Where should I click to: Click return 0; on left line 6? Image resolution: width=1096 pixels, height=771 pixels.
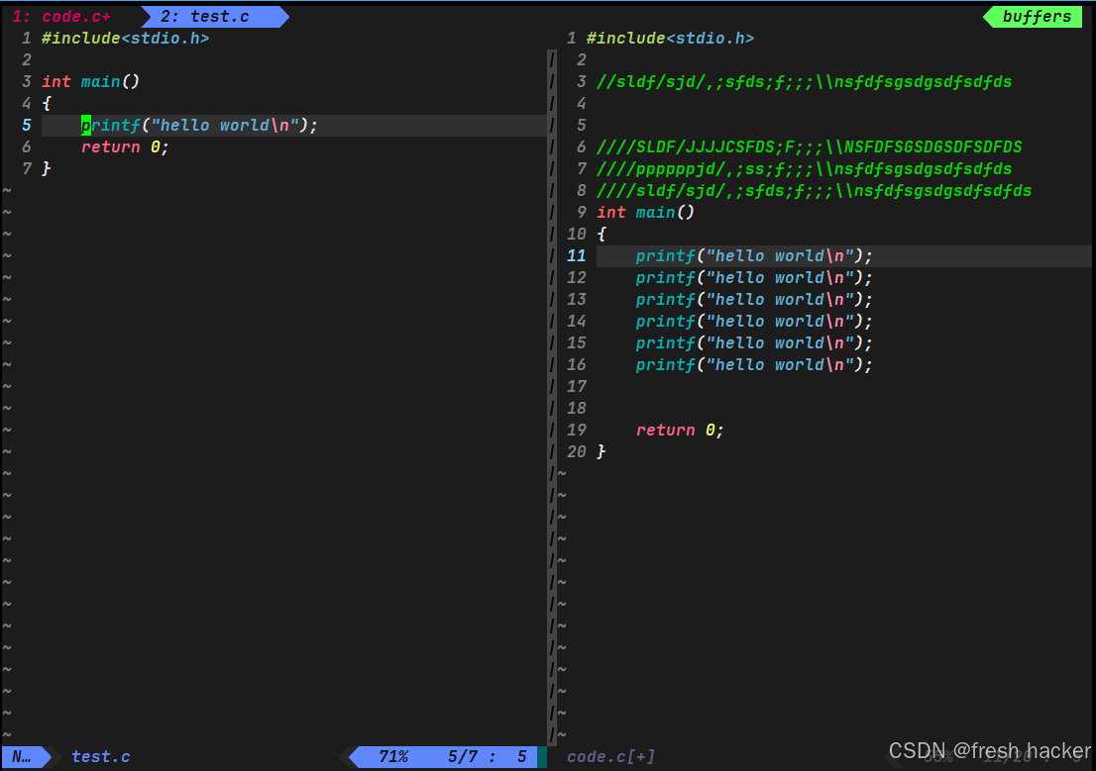pos(125,147)
